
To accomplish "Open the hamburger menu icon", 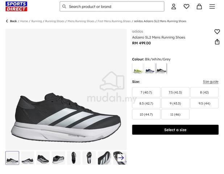I will pos(212,7).
